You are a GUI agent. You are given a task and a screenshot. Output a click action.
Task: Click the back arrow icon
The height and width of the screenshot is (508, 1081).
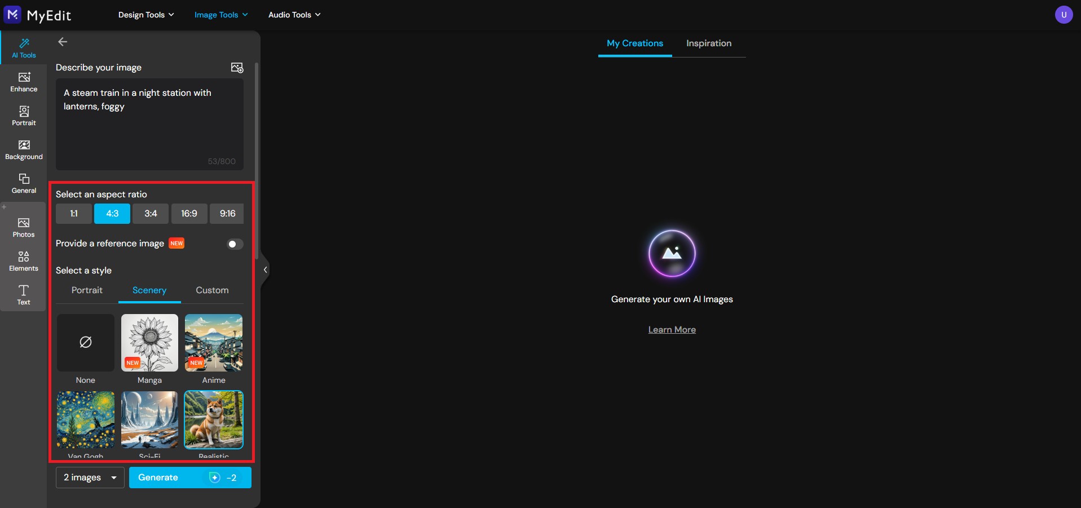[x=63, y=42]
